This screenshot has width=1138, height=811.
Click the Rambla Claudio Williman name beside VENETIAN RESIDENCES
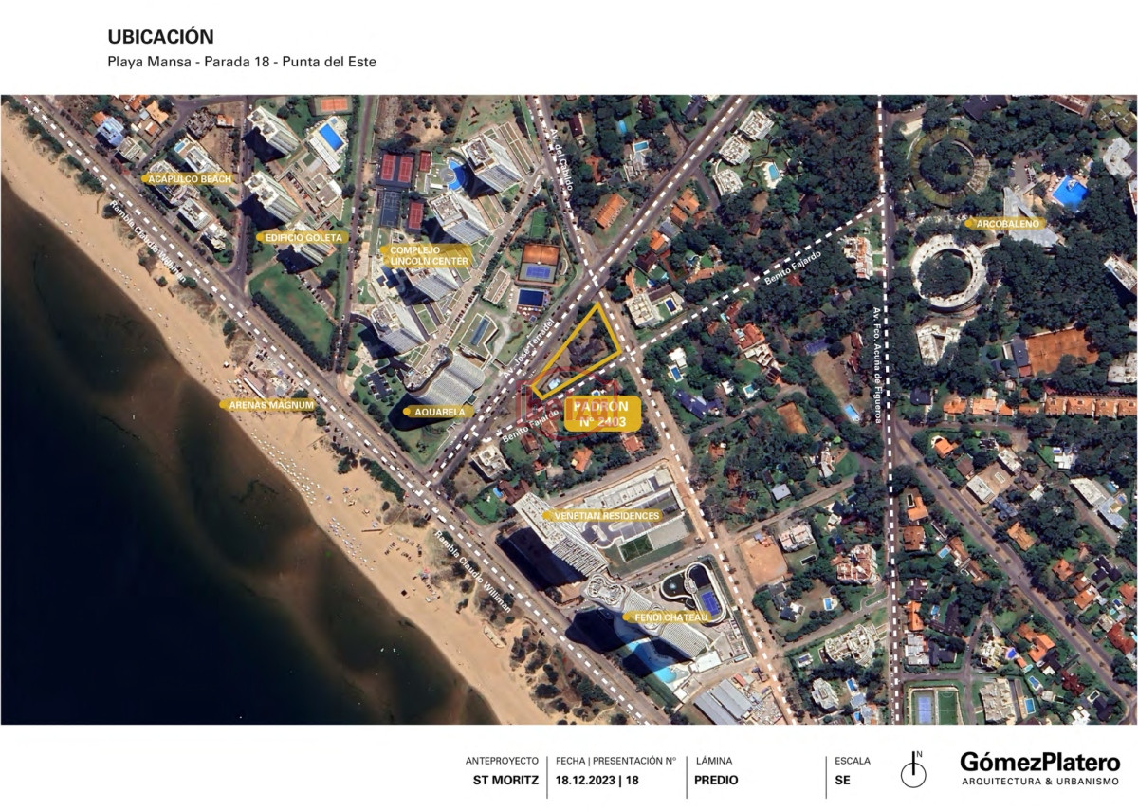(x=473, y=572)
